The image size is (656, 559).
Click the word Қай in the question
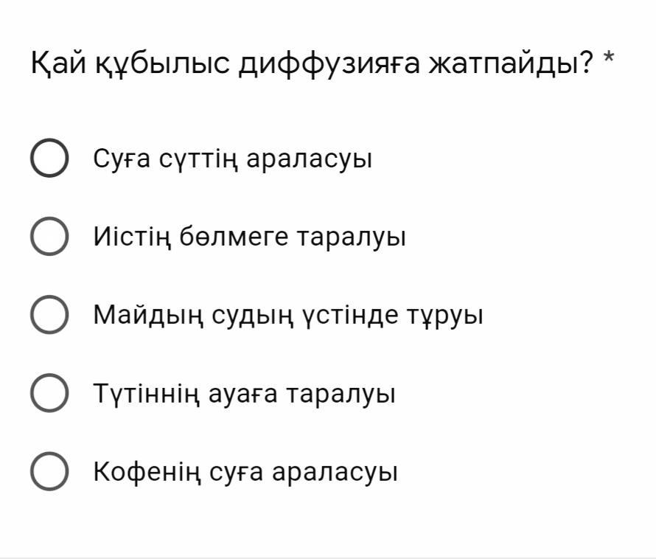click(x=58, y=64)
